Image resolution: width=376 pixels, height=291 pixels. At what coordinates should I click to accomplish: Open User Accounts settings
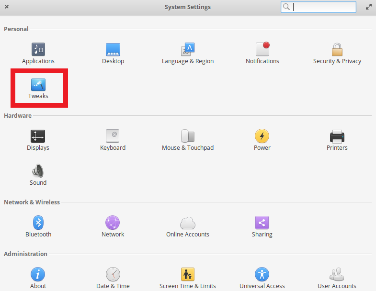point(337,278)
